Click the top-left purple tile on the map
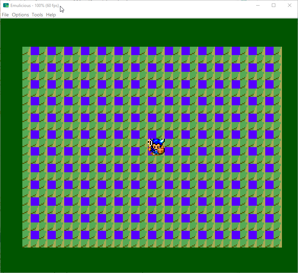The height and width of the screenshot is (273, 298). (x=35, y=51)
